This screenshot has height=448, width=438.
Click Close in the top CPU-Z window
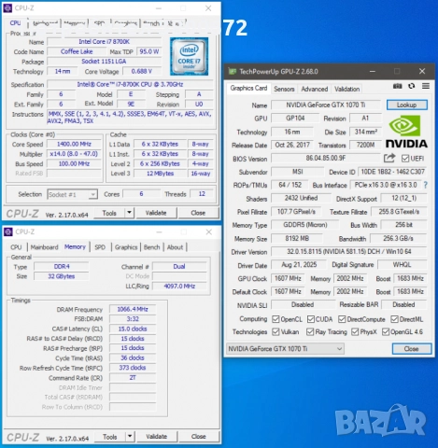pos(198,213)
